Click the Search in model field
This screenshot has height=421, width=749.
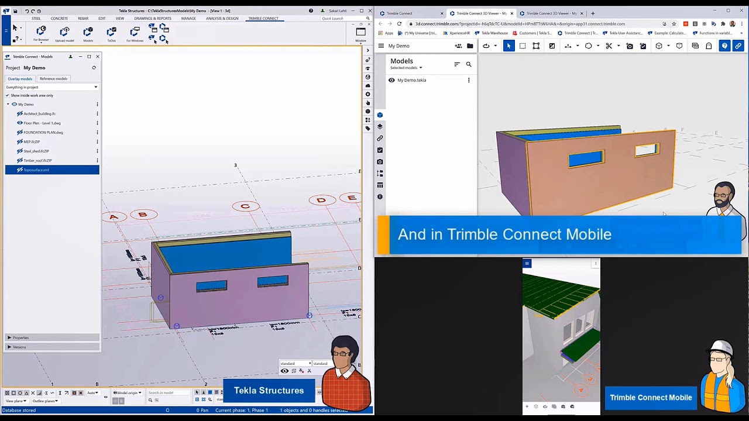pos(169,393)
